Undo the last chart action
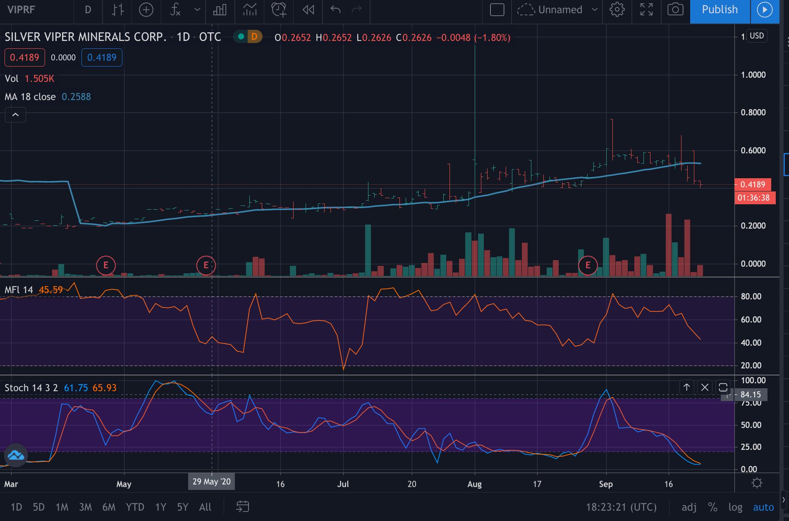789x521 pixels. coord(335,10)
